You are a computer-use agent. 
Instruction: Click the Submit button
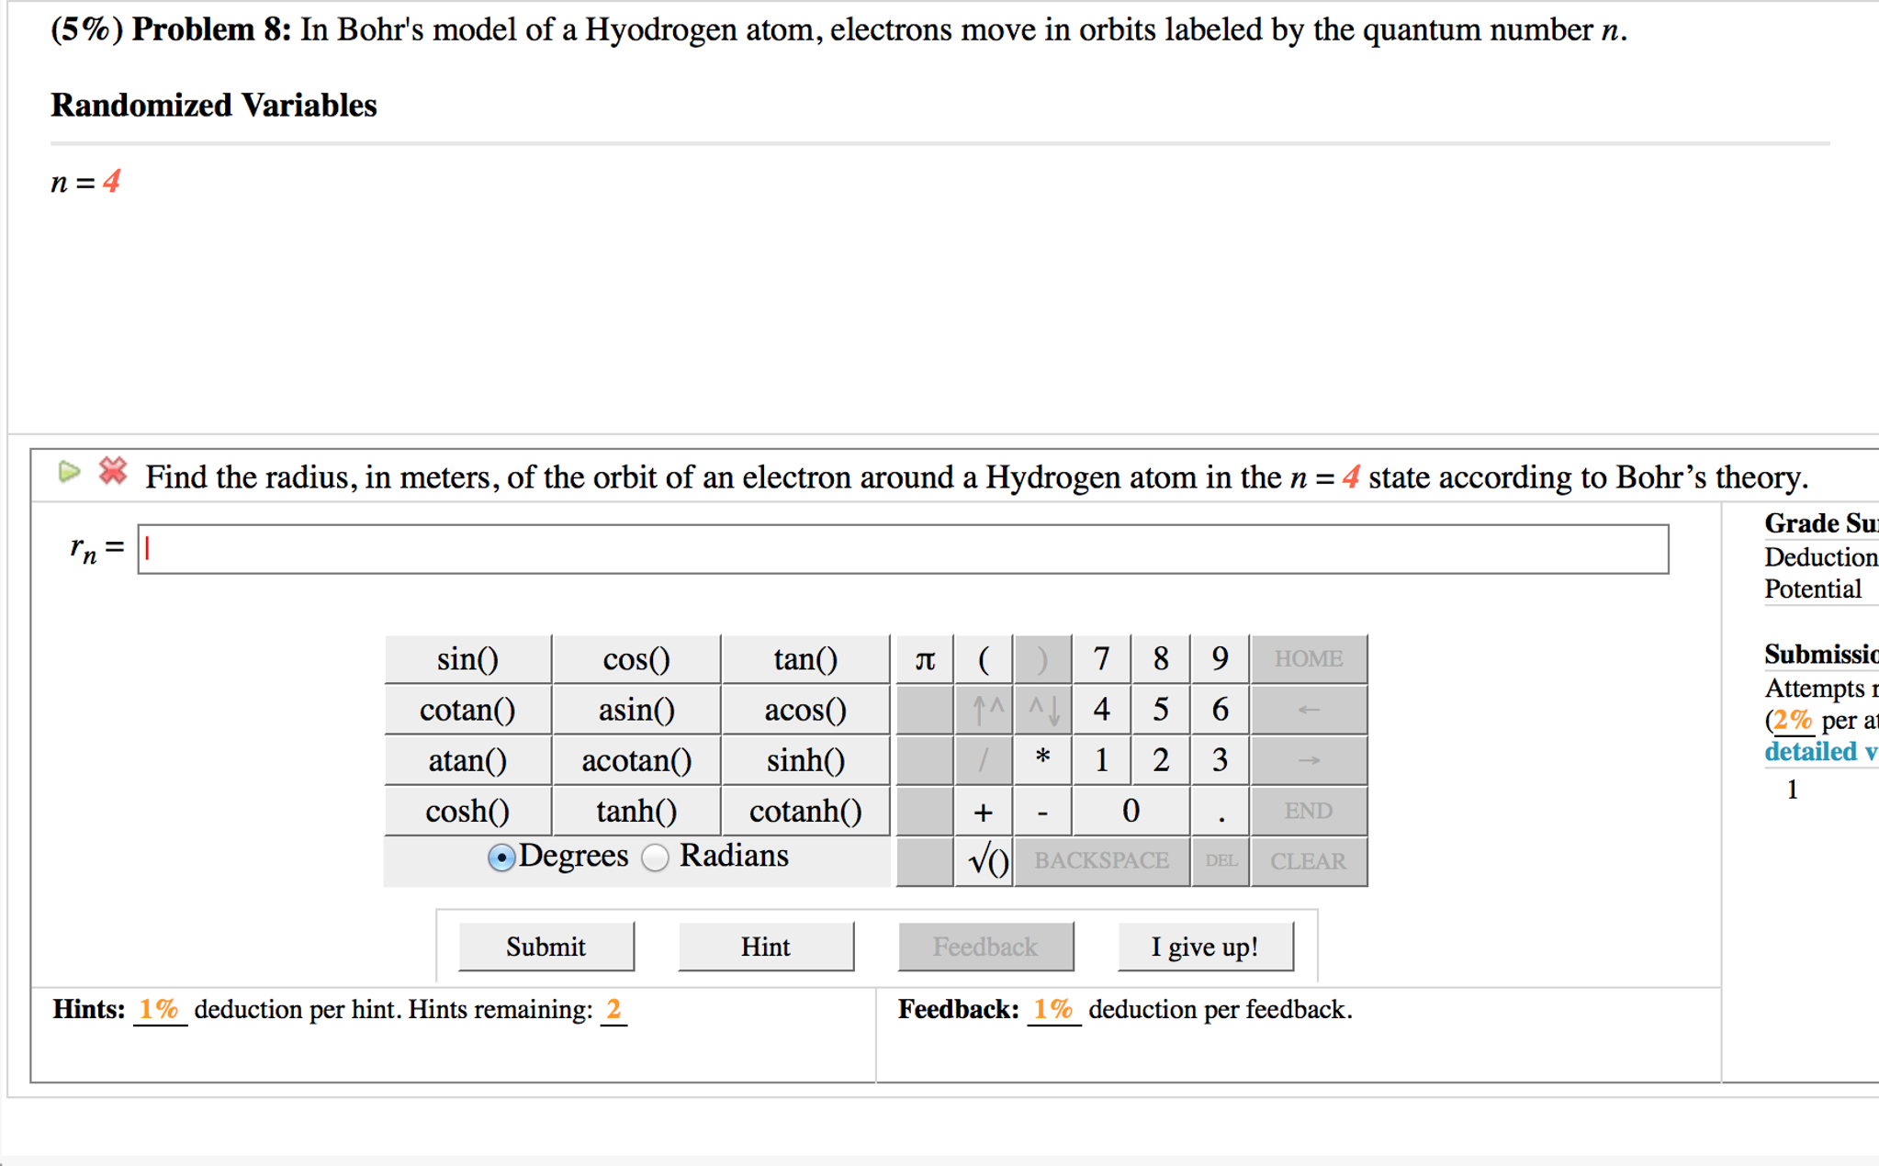click(546, 947)
